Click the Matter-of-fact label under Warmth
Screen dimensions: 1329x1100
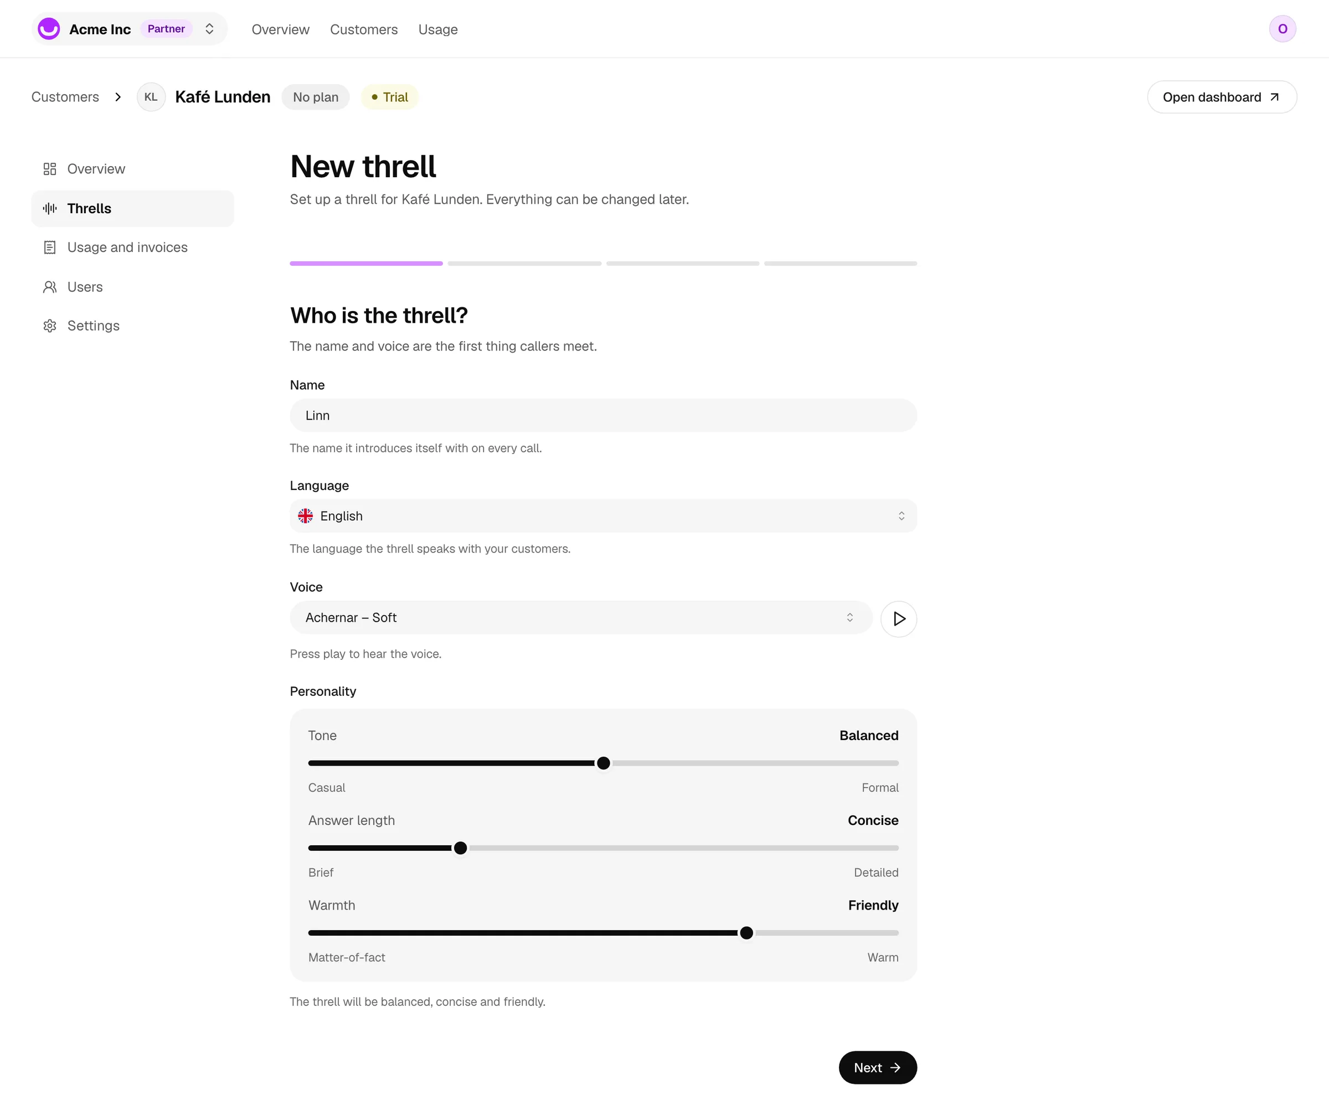[346, 957]
